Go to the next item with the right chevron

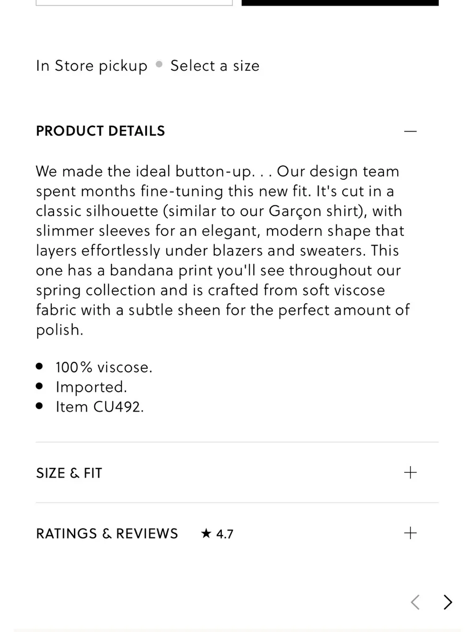(447, 602)
